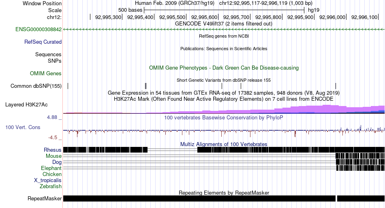Click the Scale label
Screen dimensions: 385x208
pyautogui.click(x=55, y=10)
